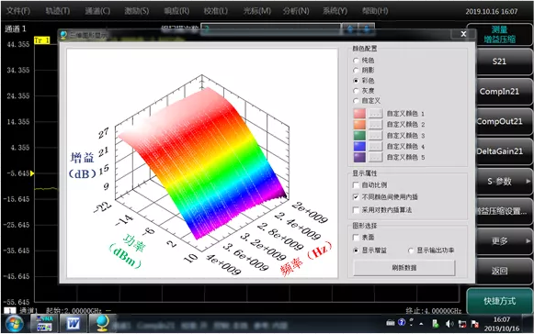The width and height of the screenshot is (534, 334).
Task: Toggle 不同颜色间使用内插 checkbox
Action: tap(356, 197)
